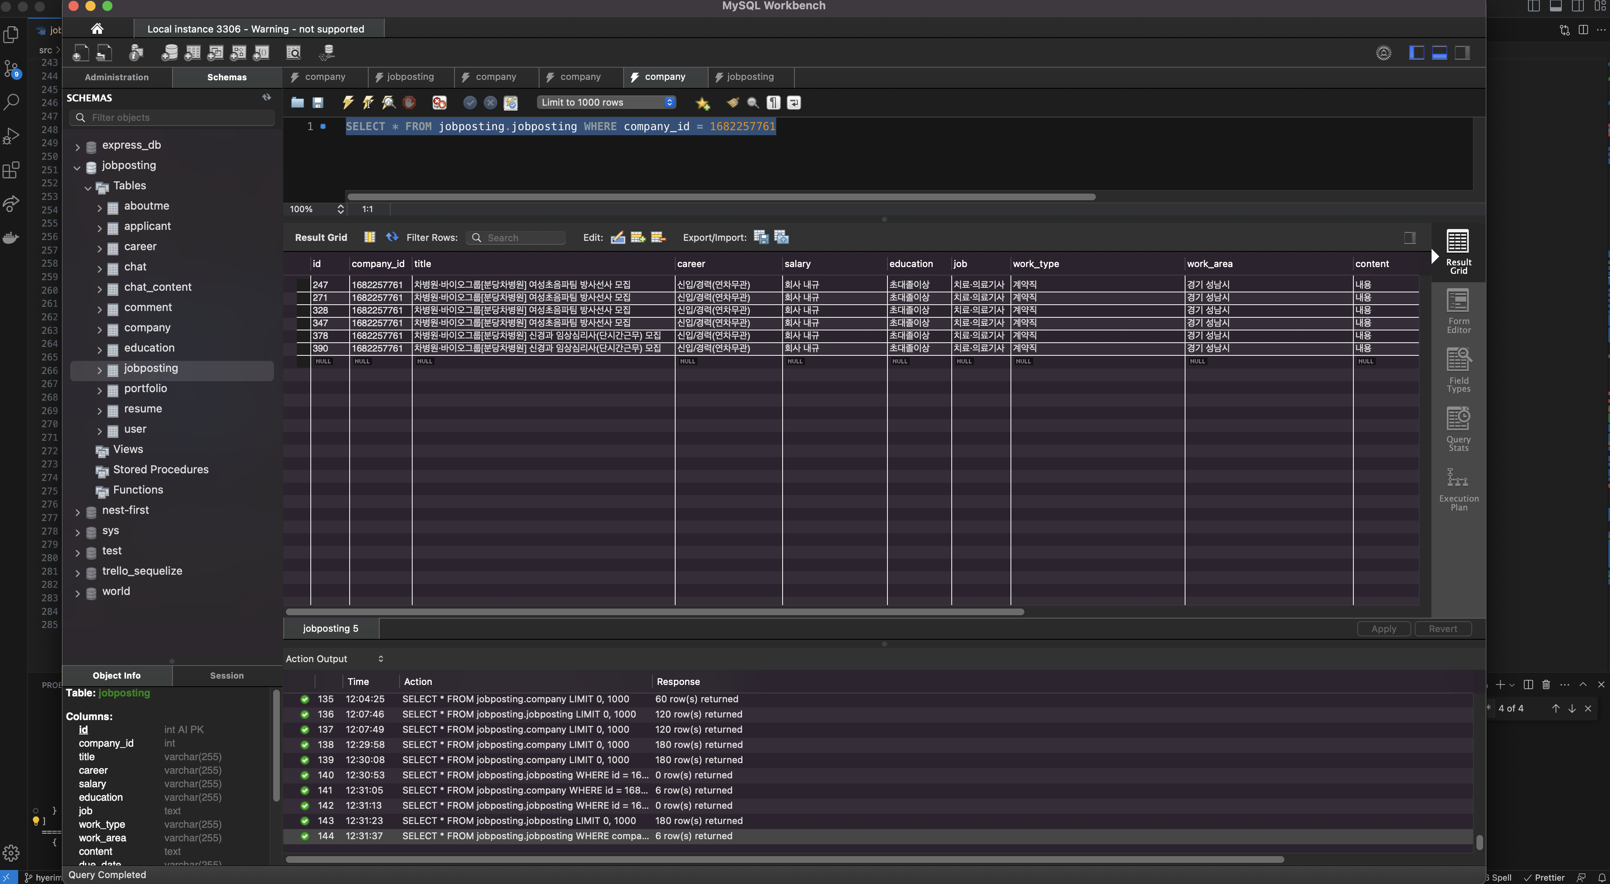Toggle the bottom output panel
This screenshot has width=1610, height=884.
[x=1439, y=53]
